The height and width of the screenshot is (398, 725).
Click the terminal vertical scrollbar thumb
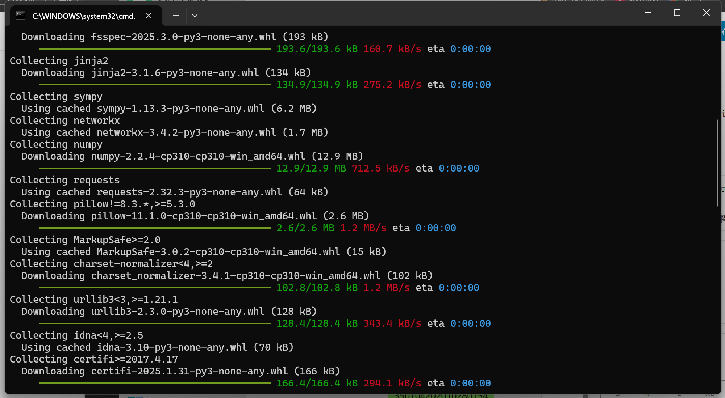tap(717, 163)
